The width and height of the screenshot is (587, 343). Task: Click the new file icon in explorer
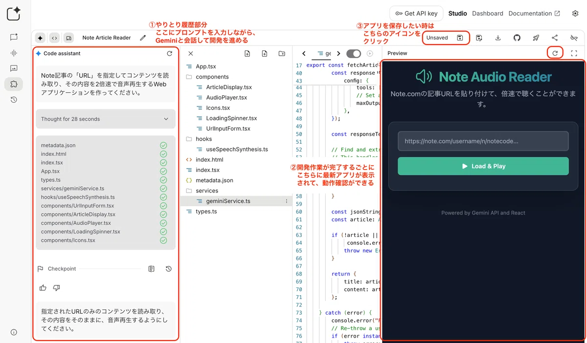point(265,54)
